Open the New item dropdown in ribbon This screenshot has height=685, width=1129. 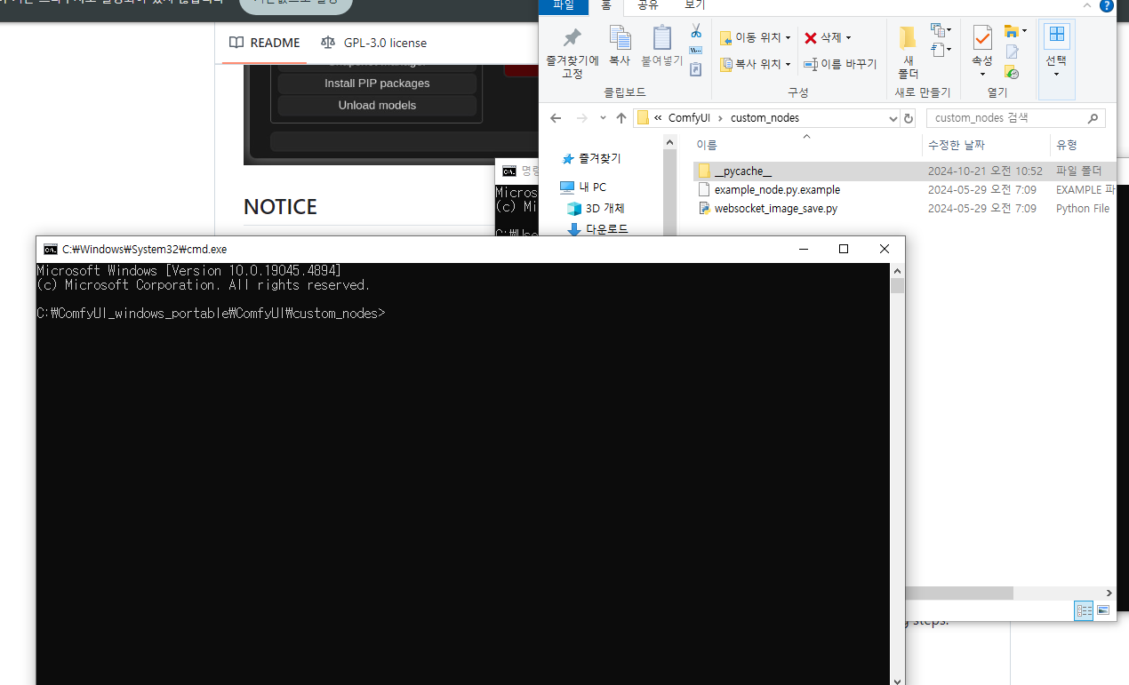click(941, 30)
